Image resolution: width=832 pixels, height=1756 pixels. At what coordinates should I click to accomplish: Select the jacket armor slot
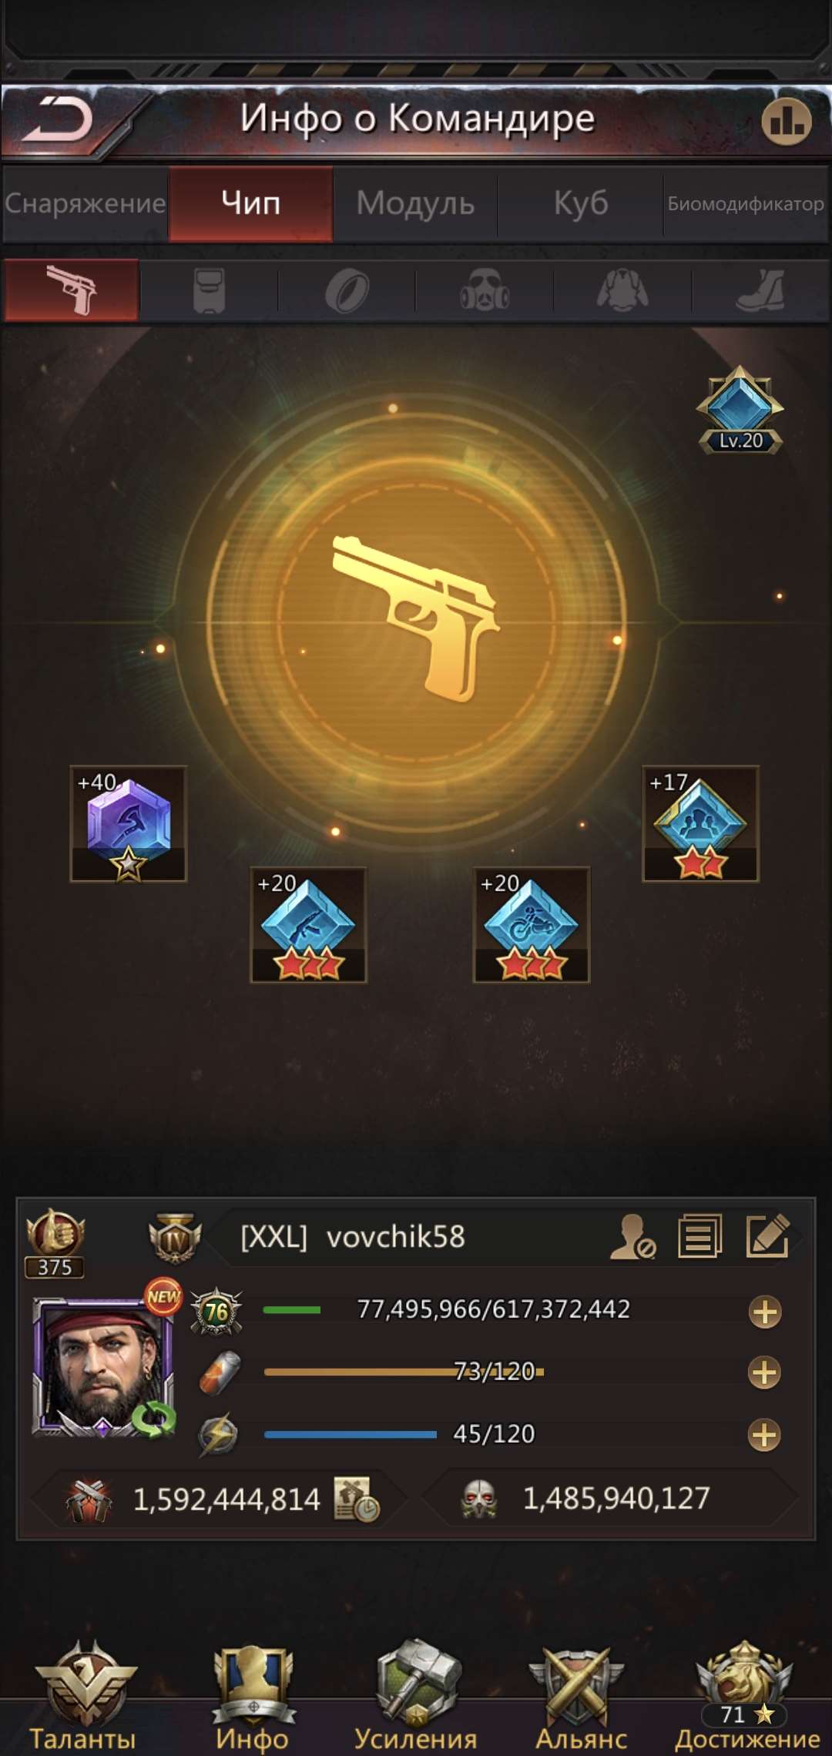pyautogui.click(x=622, y=290)
